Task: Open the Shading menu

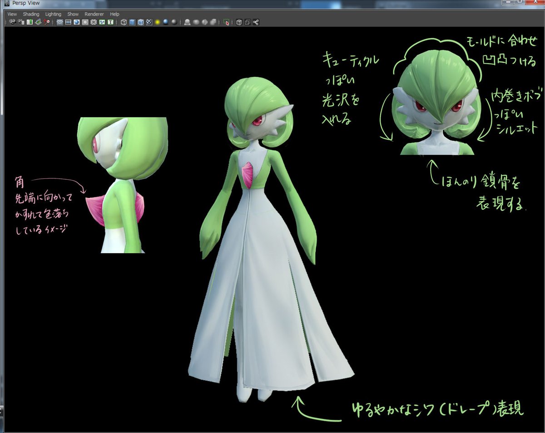Action: (x=31, y=14)
